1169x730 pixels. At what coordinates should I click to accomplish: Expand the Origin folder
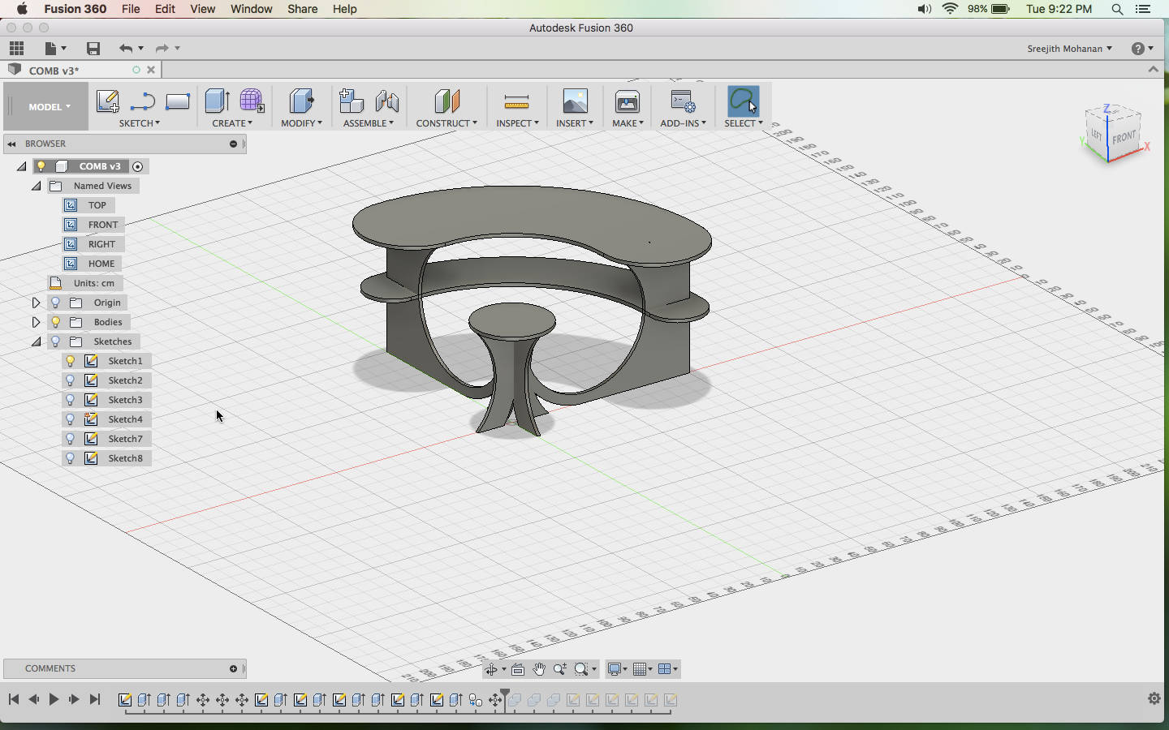[36, 303]
